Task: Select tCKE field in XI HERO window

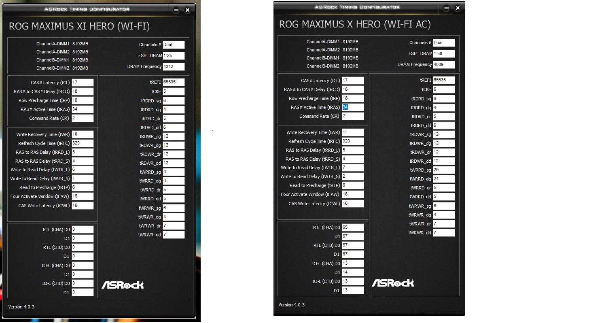Action: (x=174, y=91)
